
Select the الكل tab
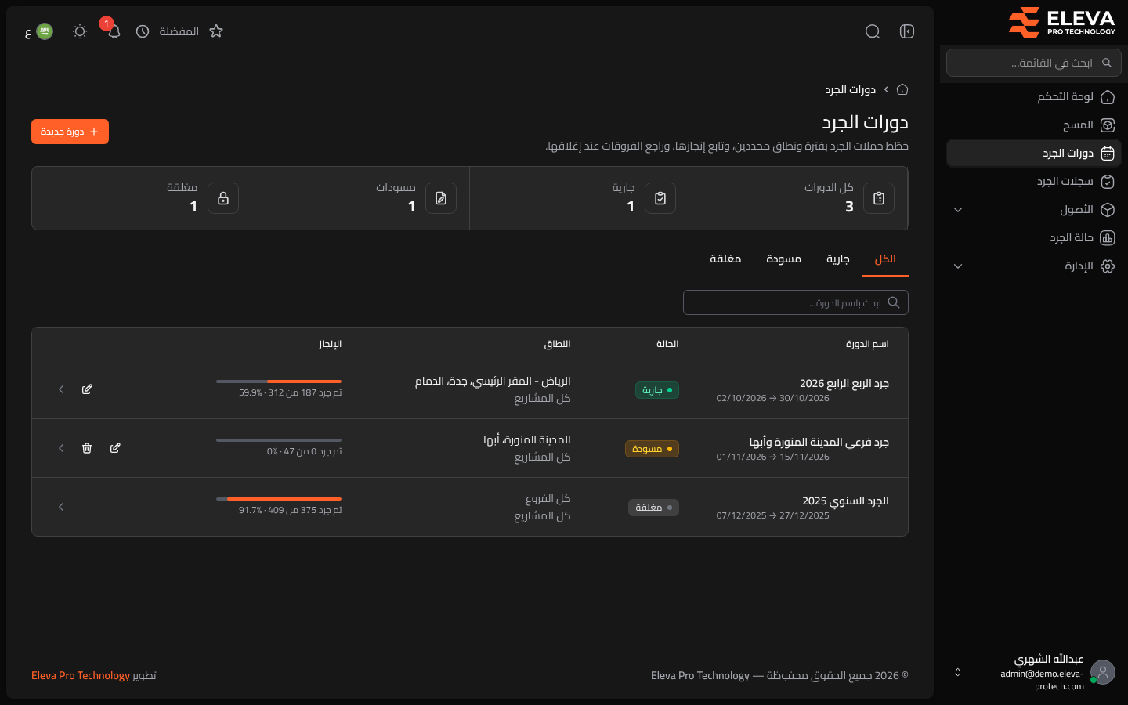tap(885, 259)
